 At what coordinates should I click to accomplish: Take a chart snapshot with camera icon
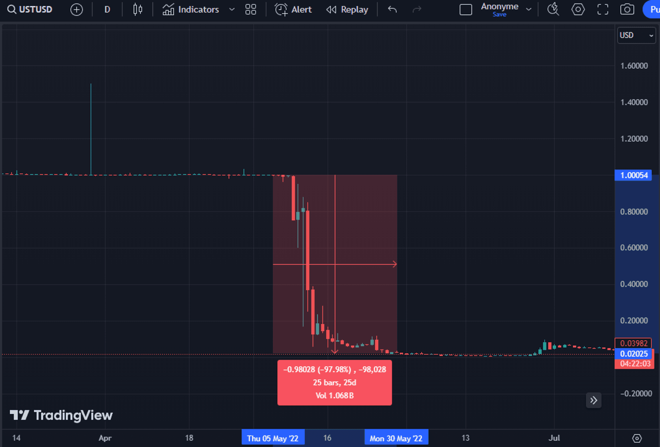[x=627, y=10]
